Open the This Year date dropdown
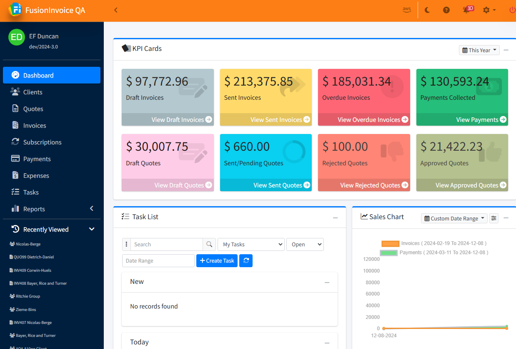This screenshot has width=516, height=349. click(x=479, y=50)
